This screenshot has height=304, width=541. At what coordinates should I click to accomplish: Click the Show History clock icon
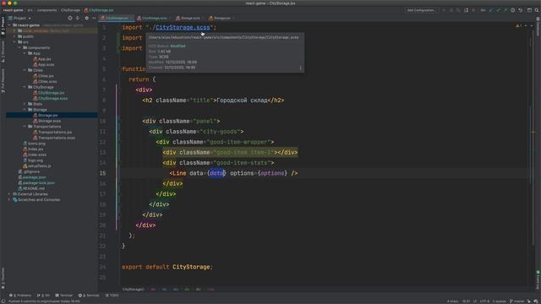tap(513, 10)
